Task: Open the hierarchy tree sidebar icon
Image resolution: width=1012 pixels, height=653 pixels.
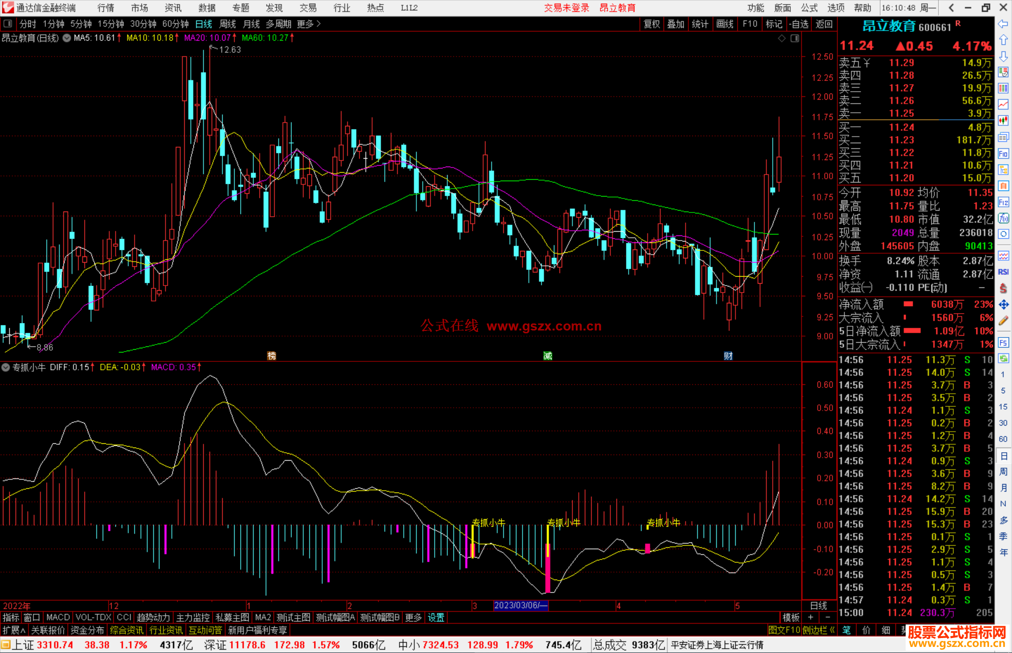Action: click(1003, 170)
